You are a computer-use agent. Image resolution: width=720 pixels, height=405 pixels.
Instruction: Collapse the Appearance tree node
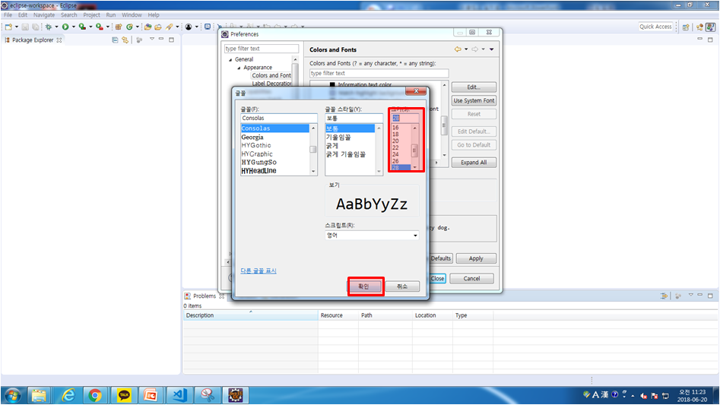[x=239, y=68]
